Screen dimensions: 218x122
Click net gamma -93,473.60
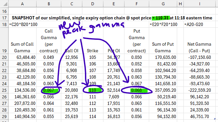(200, 84)
